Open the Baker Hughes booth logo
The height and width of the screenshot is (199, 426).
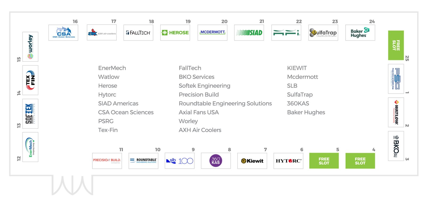360,33
